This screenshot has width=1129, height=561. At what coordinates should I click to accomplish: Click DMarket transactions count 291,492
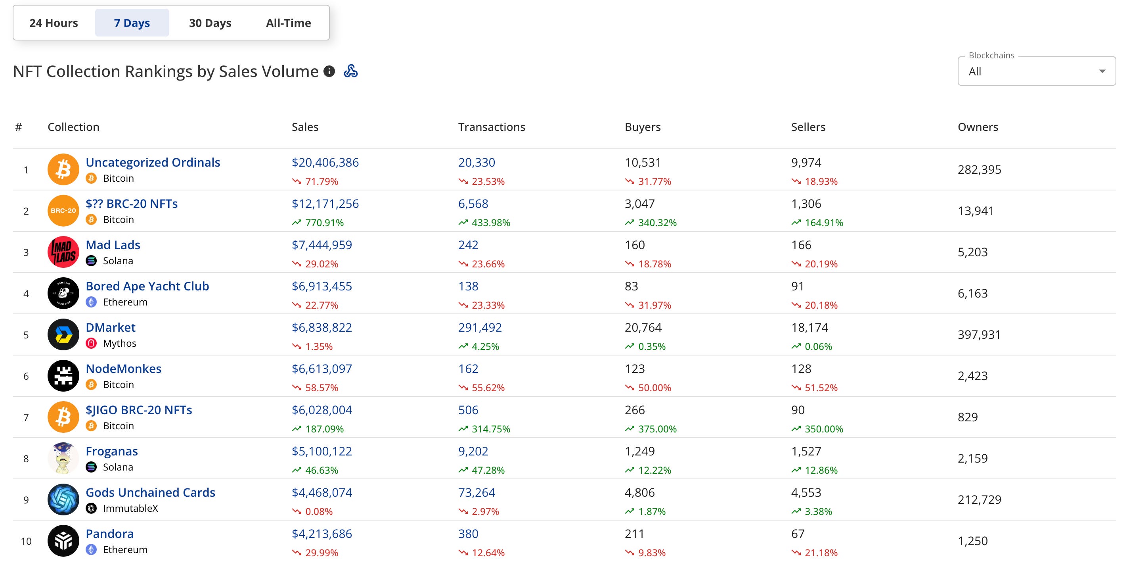pyautogui.click(x=480, y=327)
